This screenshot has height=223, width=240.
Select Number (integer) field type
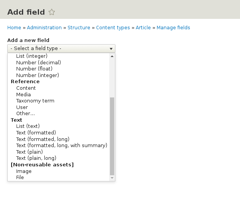(37, 75)
